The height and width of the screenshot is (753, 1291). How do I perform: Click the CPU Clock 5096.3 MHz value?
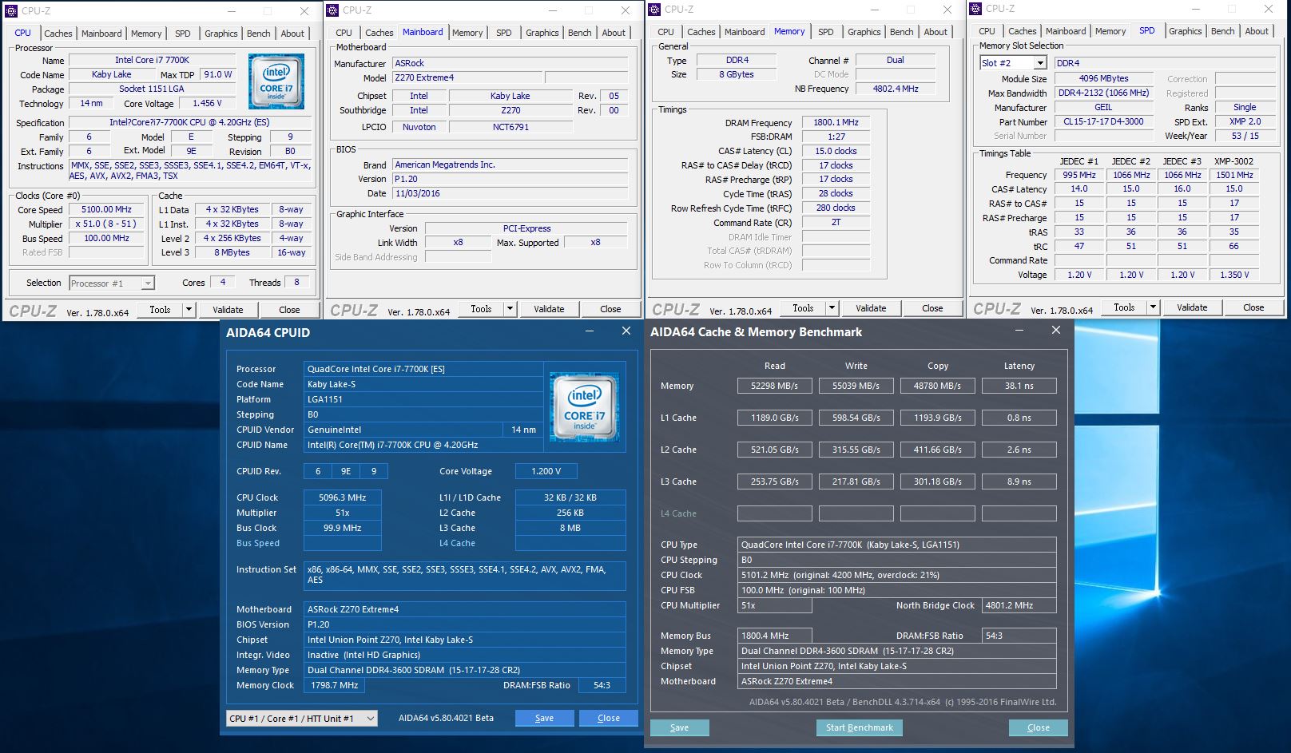click(x=342, y=497)
